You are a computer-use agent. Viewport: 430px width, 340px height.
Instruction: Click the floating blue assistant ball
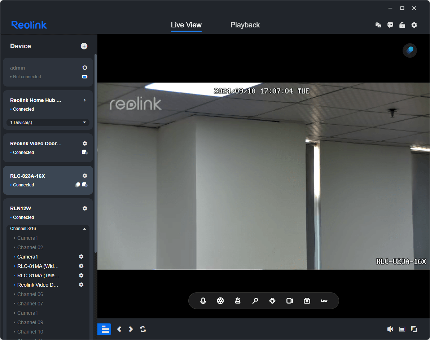coord(410,50)
